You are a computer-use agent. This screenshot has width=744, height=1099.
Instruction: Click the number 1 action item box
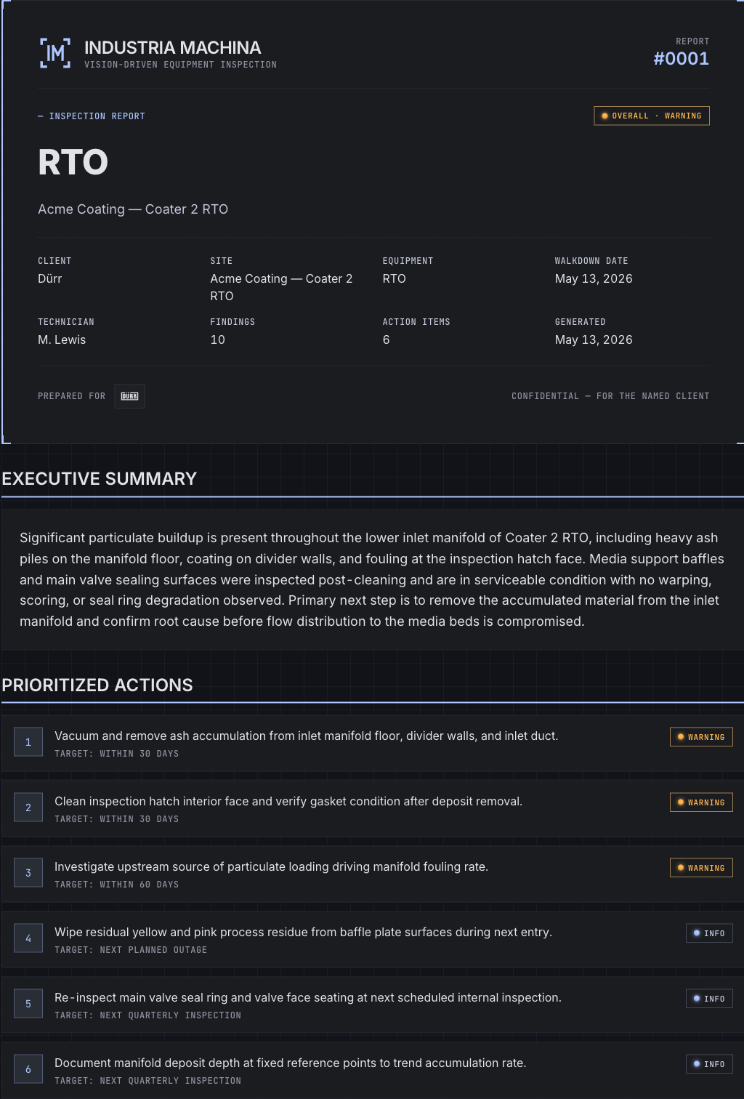click(x=28, y=742)
